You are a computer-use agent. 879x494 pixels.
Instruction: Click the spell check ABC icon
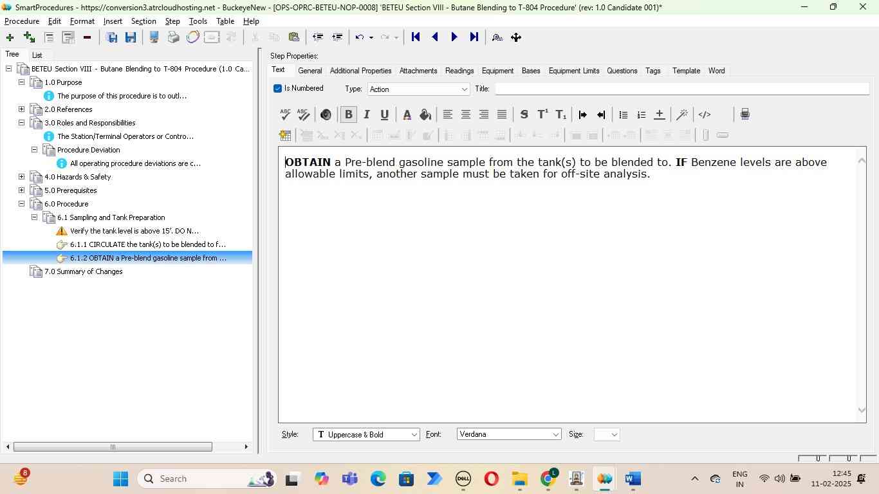pyautogui.click(x=286, y=114)
